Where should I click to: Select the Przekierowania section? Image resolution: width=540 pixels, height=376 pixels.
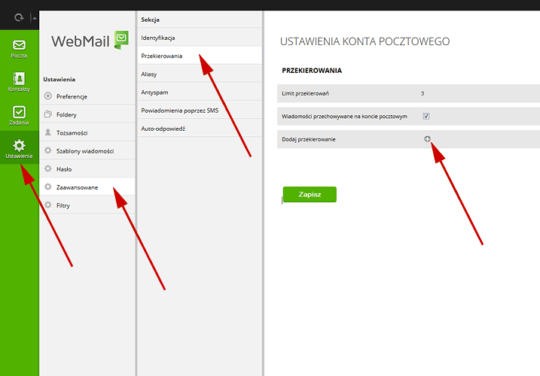coord(200,56)
